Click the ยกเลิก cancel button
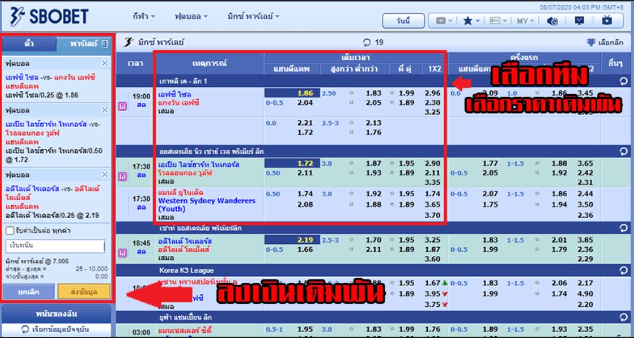 (x=28, y=292)
